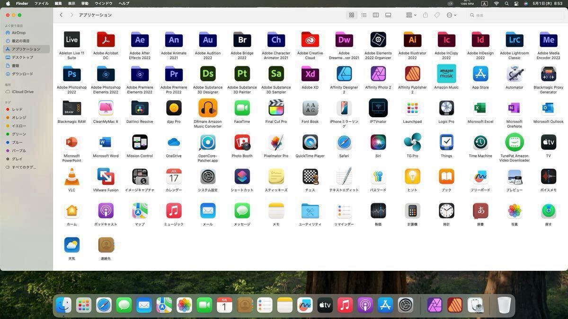Open Launchpad from the Dock
Image resolution: width=568 pixels, height=319 pixels.
pyautogui.click(x=84, y=306)
